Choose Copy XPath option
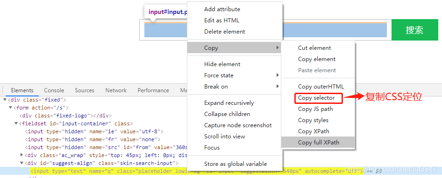 pos(318,131)
